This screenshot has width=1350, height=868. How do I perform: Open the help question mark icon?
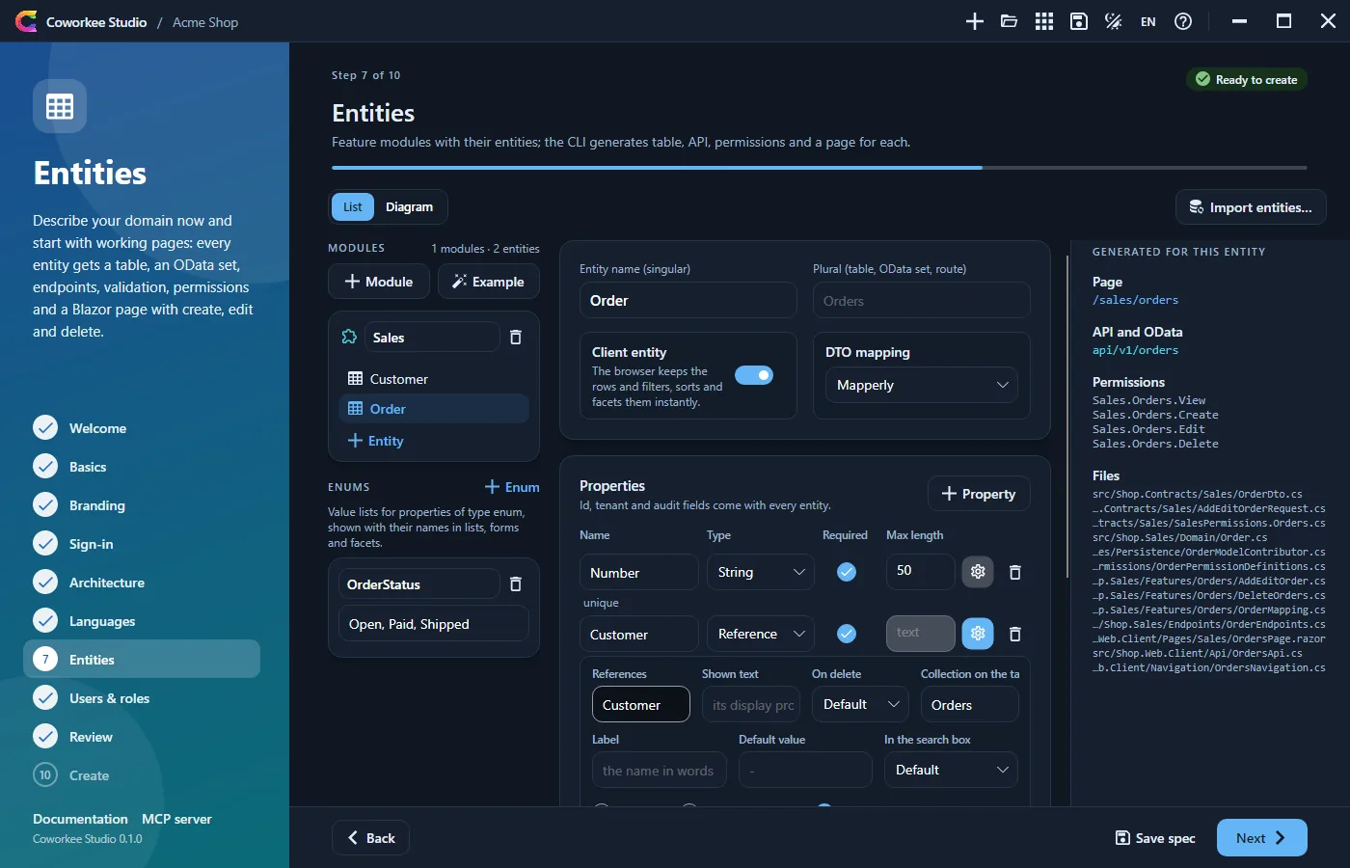pos(1183,21)
